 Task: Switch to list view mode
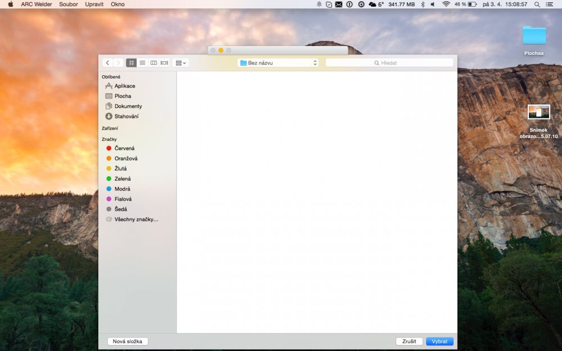142,63
